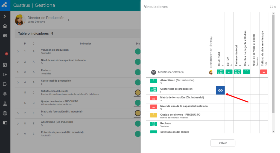Expand the sidebar with the chevron arrow
The height and width of the screenshot is (153, 280).
5,16
